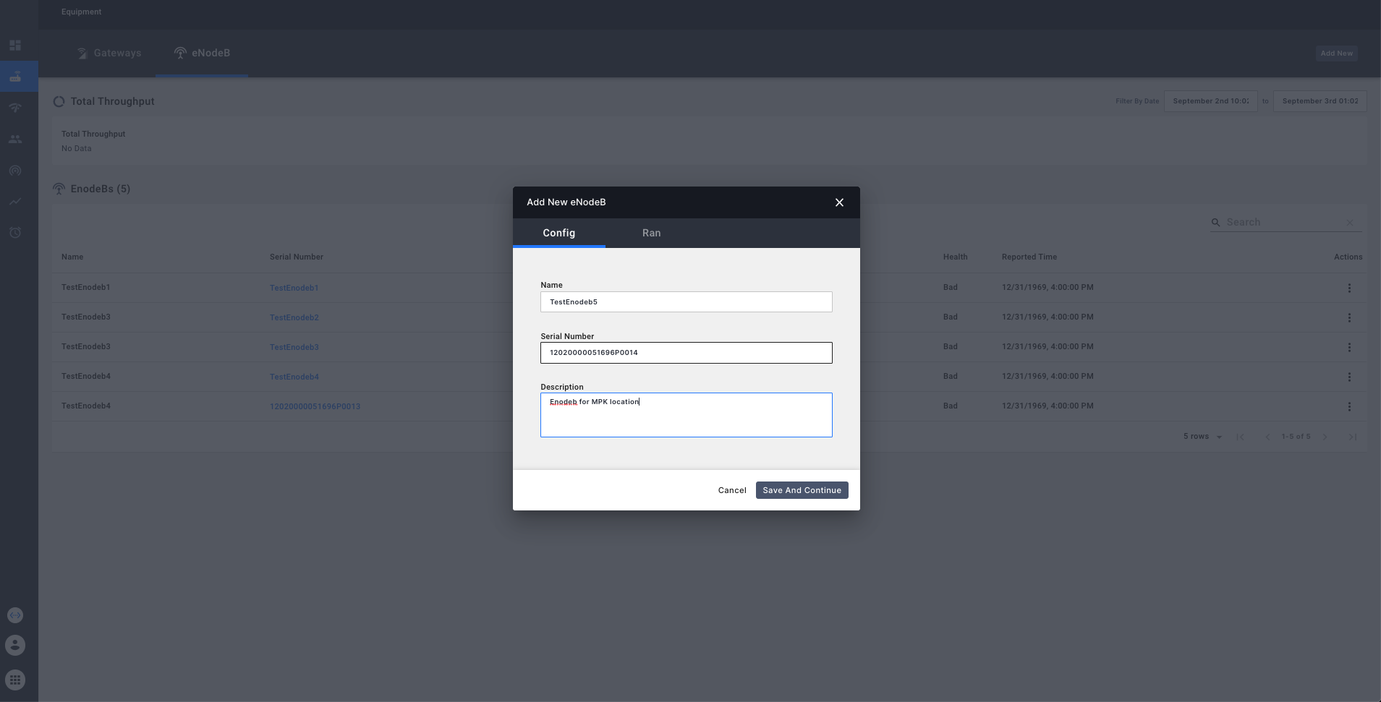Open the 5 rows per page dropdown

coord(1201,436)
